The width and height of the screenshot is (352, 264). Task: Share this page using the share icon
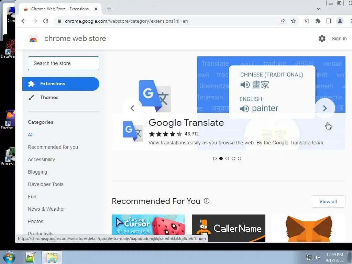coord(282,21)
